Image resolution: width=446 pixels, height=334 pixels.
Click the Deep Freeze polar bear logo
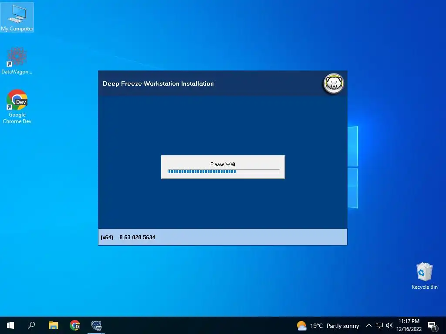334,83
